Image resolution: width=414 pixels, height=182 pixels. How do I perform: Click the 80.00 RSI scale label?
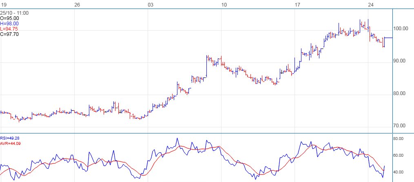(399, 139)
